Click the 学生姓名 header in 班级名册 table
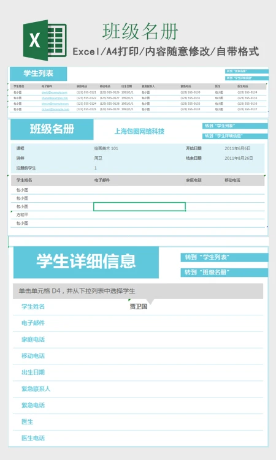This screenshot has width=276, height=460. click(24, 180)
